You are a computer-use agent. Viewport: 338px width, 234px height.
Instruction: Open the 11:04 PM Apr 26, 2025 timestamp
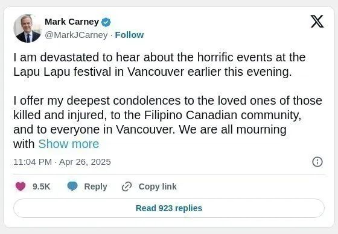coord(62,162)
